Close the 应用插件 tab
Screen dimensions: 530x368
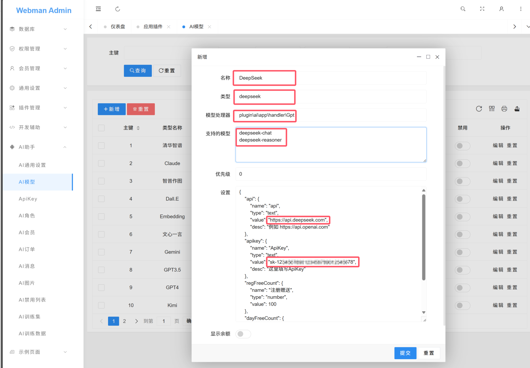(x=169, y=26)
